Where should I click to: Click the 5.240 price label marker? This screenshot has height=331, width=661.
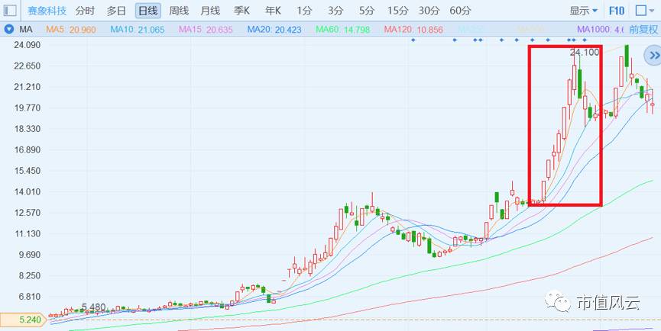click(x=25, y=320)
